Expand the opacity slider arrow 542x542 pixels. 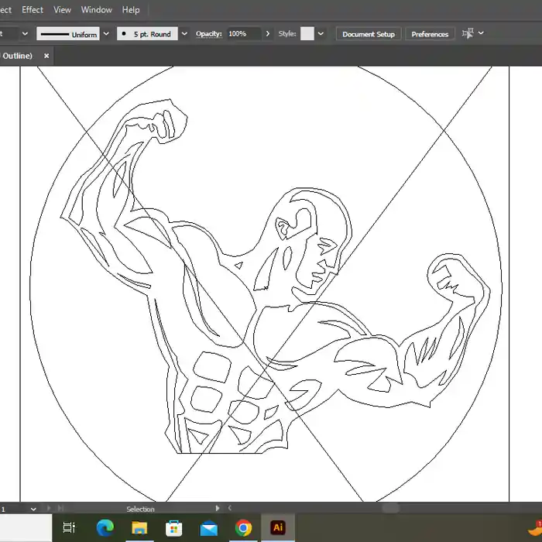pyautogui.click(x=268, y=34)
